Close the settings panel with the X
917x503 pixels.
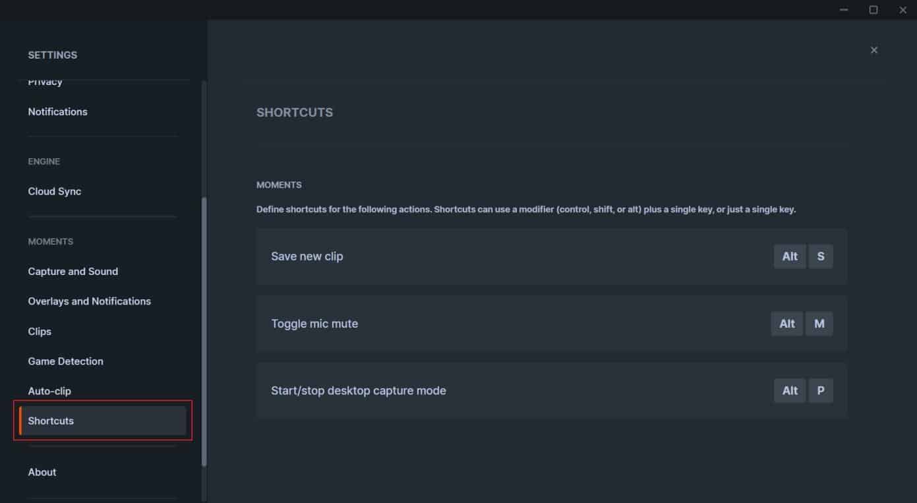tap(873, 49)
